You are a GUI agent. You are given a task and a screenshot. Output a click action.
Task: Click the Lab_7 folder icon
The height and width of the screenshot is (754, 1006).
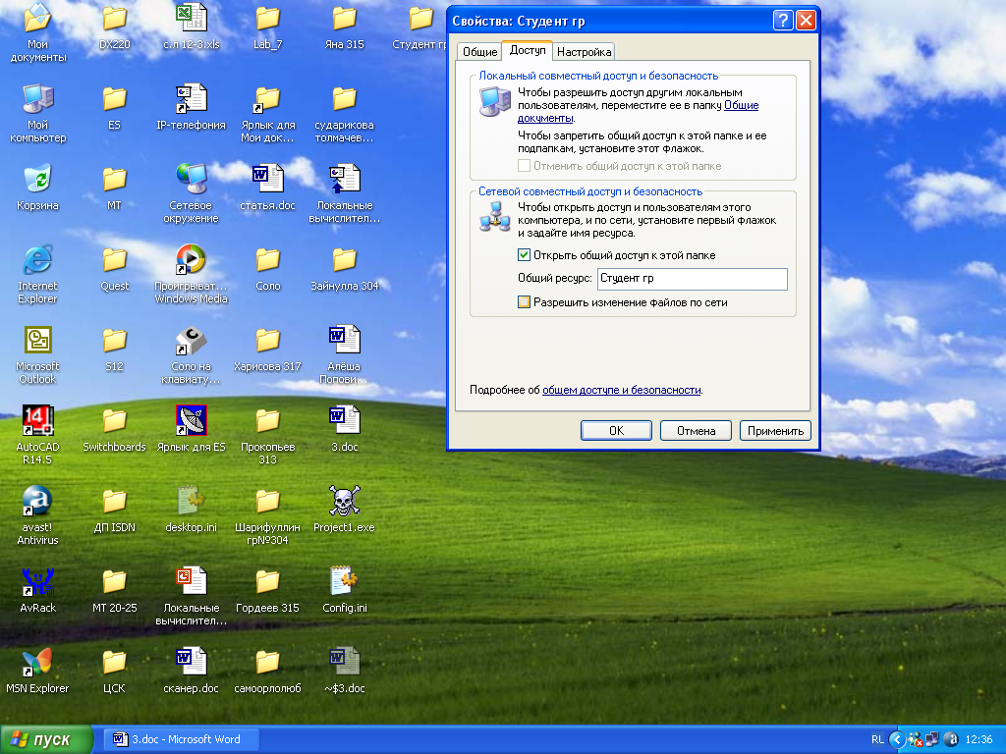click(267, 18)
